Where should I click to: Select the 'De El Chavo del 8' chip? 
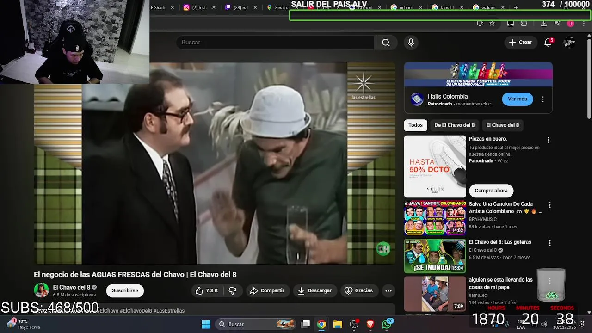click(454, 125)
